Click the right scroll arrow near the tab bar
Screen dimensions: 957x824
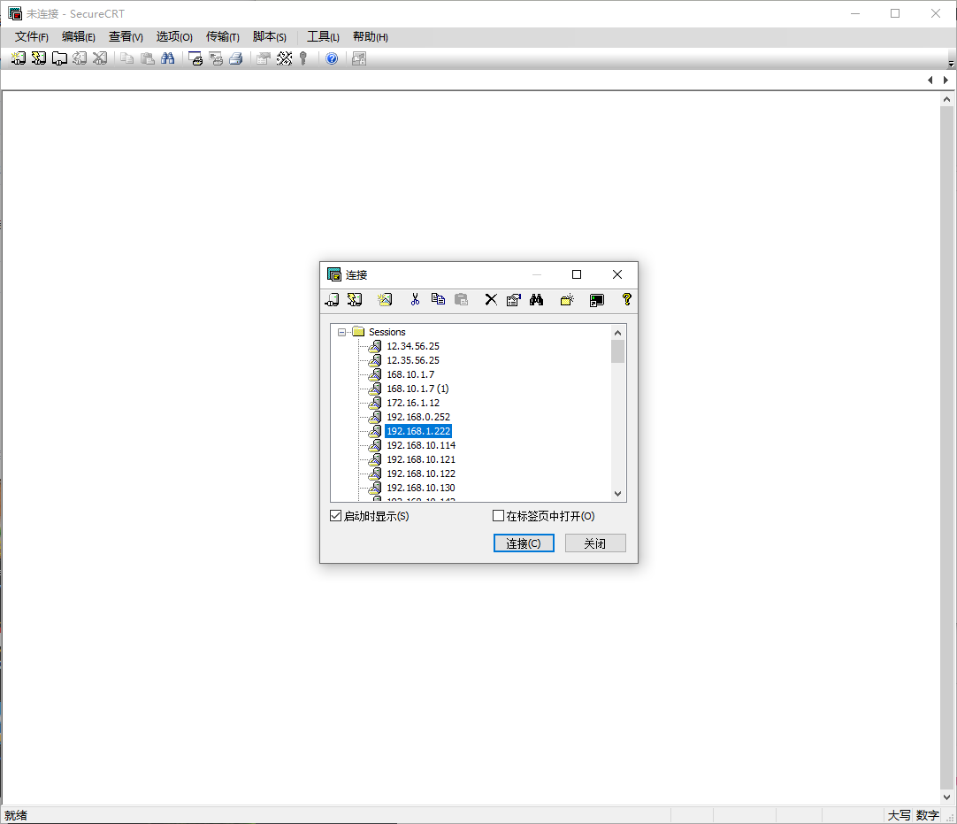click(x=946, y=79)
